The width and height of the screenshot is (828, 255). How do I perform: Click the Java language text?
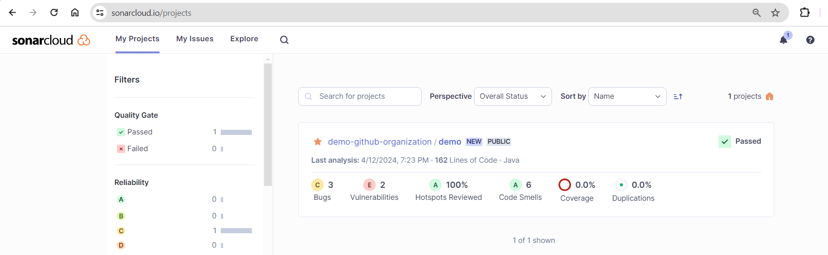click(511, 160)
